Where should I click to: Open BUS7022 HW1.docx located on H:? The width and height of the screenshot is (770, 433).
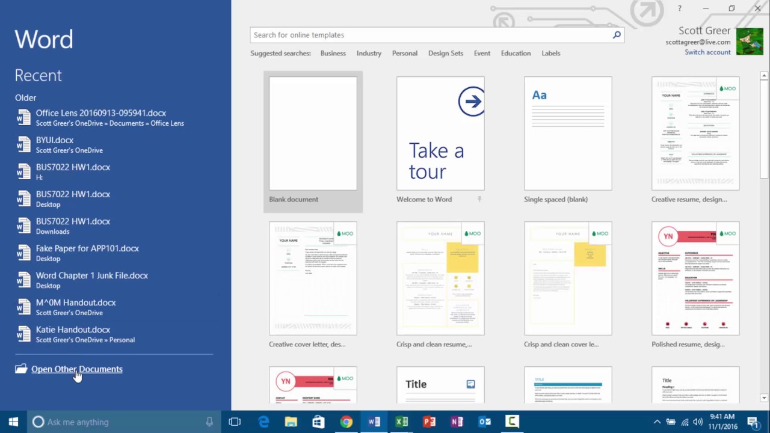[x=114, y=171]
